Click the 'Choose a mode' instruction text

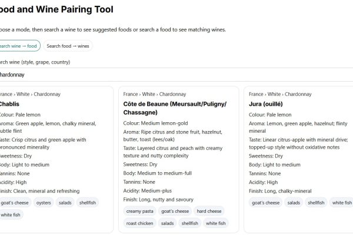(113, 30)
